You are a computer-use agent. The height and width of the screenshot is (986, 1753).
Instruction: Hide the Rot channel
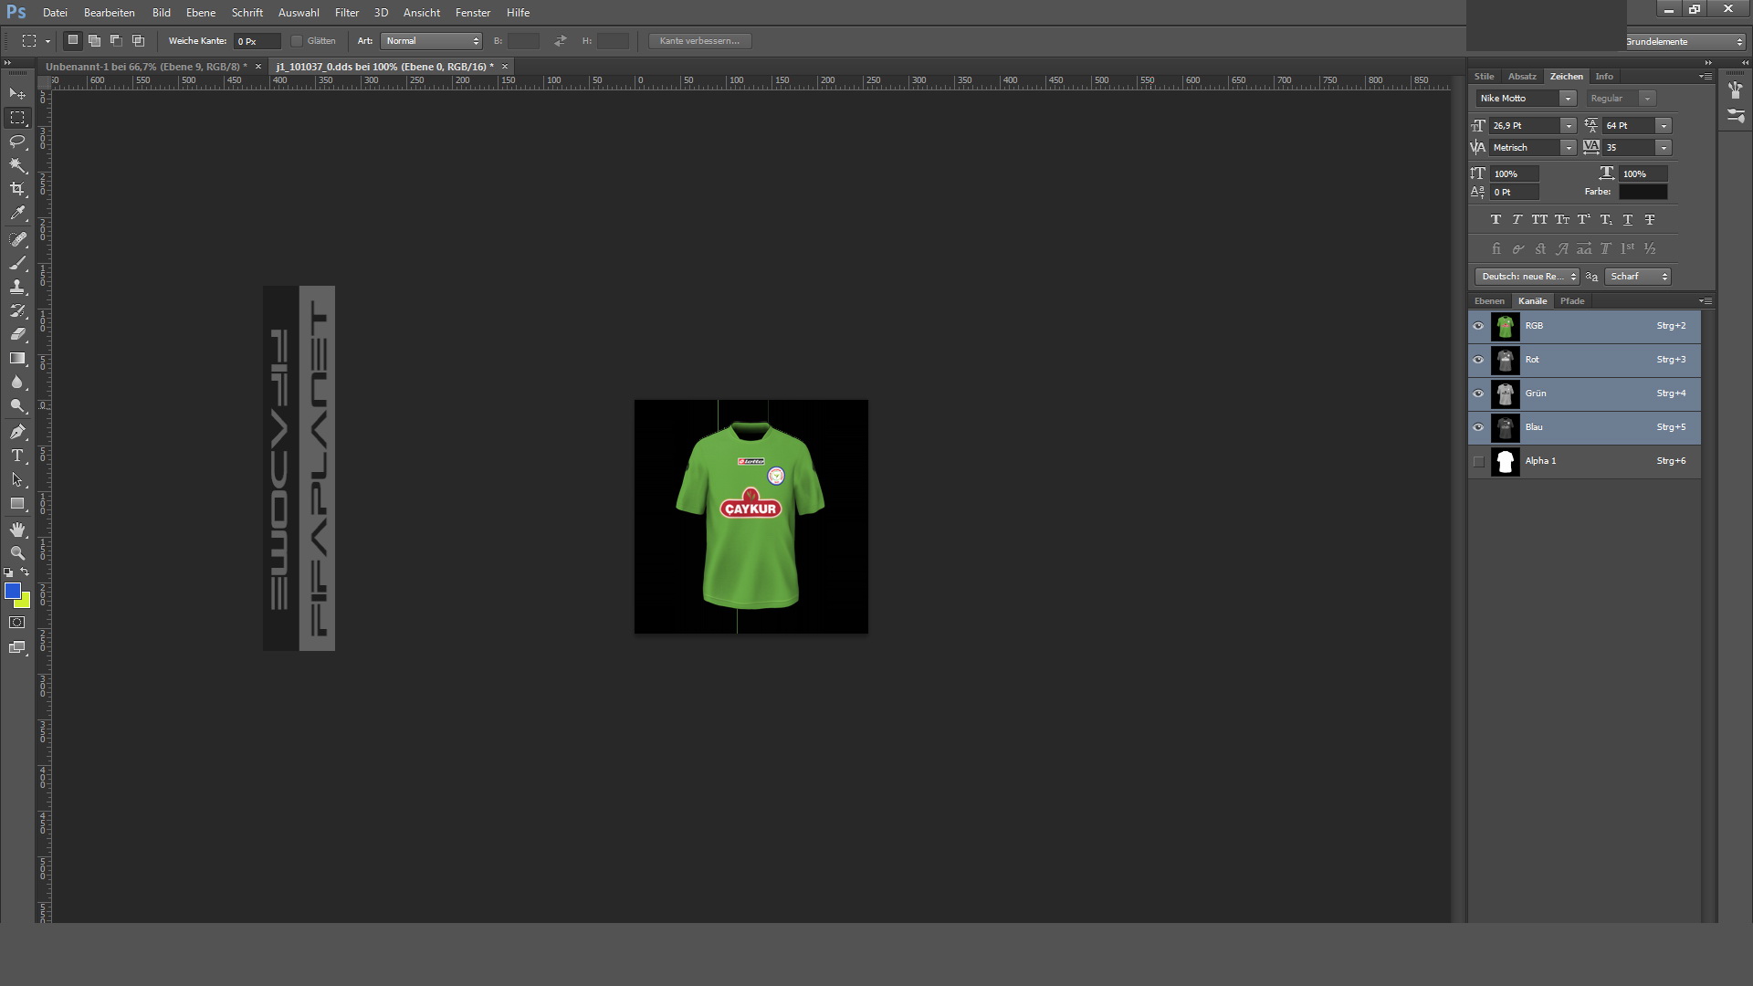[x=1478, y=360]
